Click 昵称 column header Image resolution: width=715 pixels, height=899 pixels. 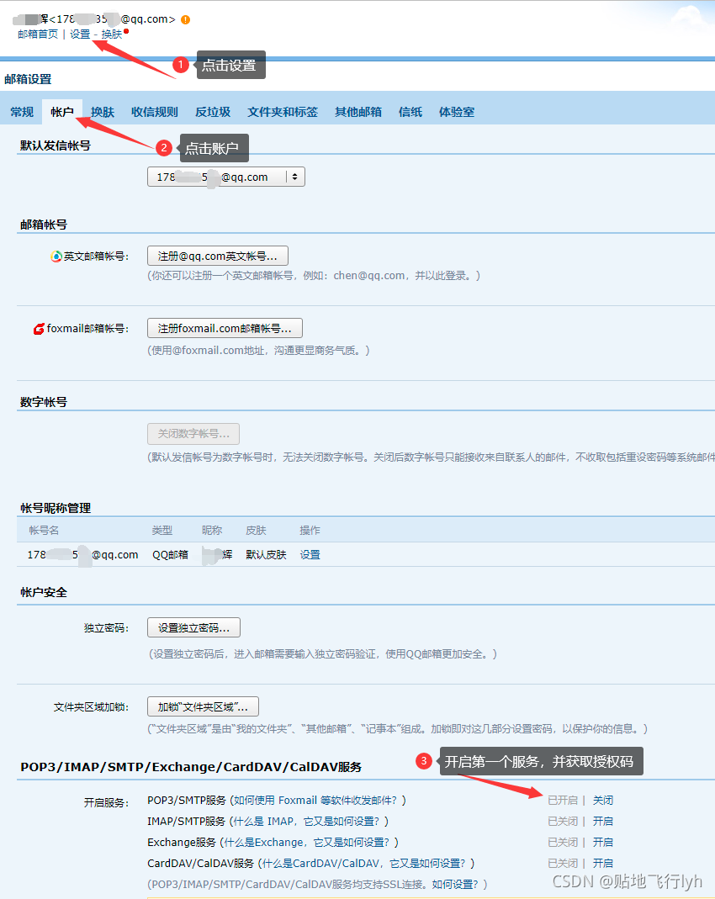[x=212, y=531]
